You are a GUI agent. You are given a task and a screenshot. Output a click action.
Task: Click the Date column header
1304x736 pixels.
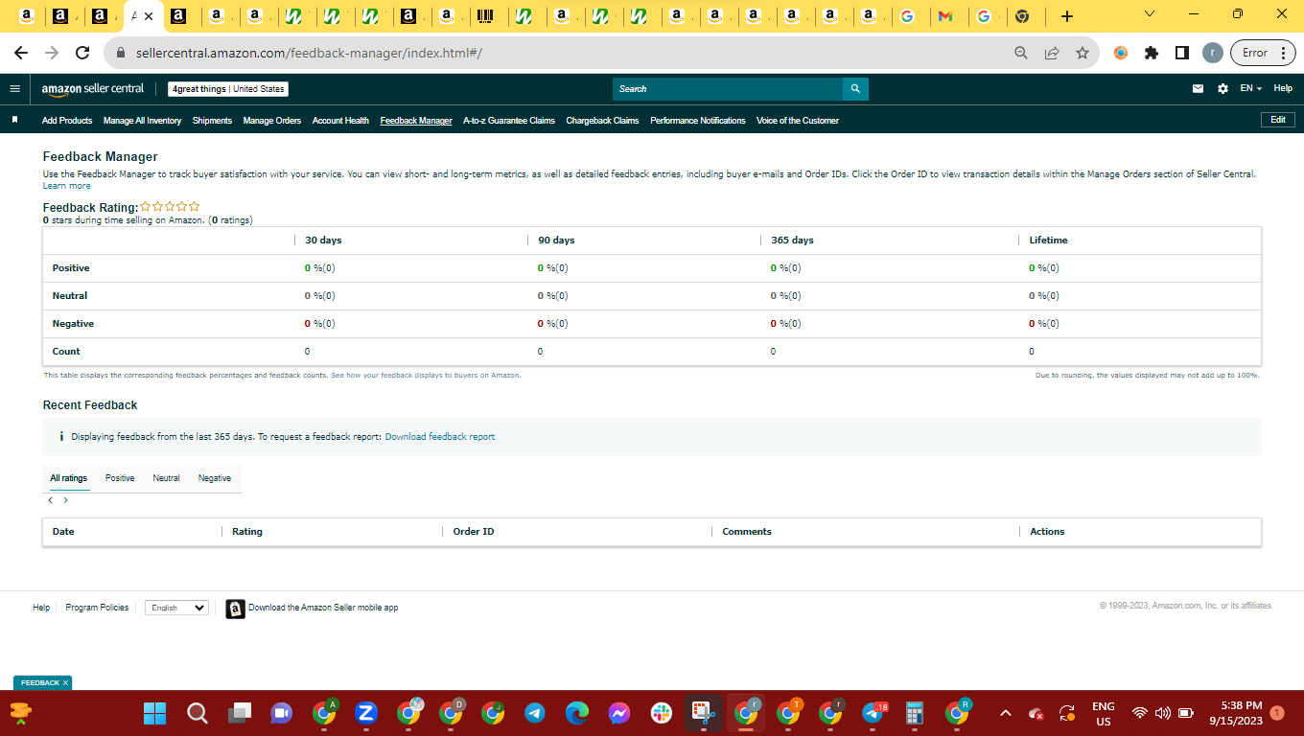click(x=63, y=531)
